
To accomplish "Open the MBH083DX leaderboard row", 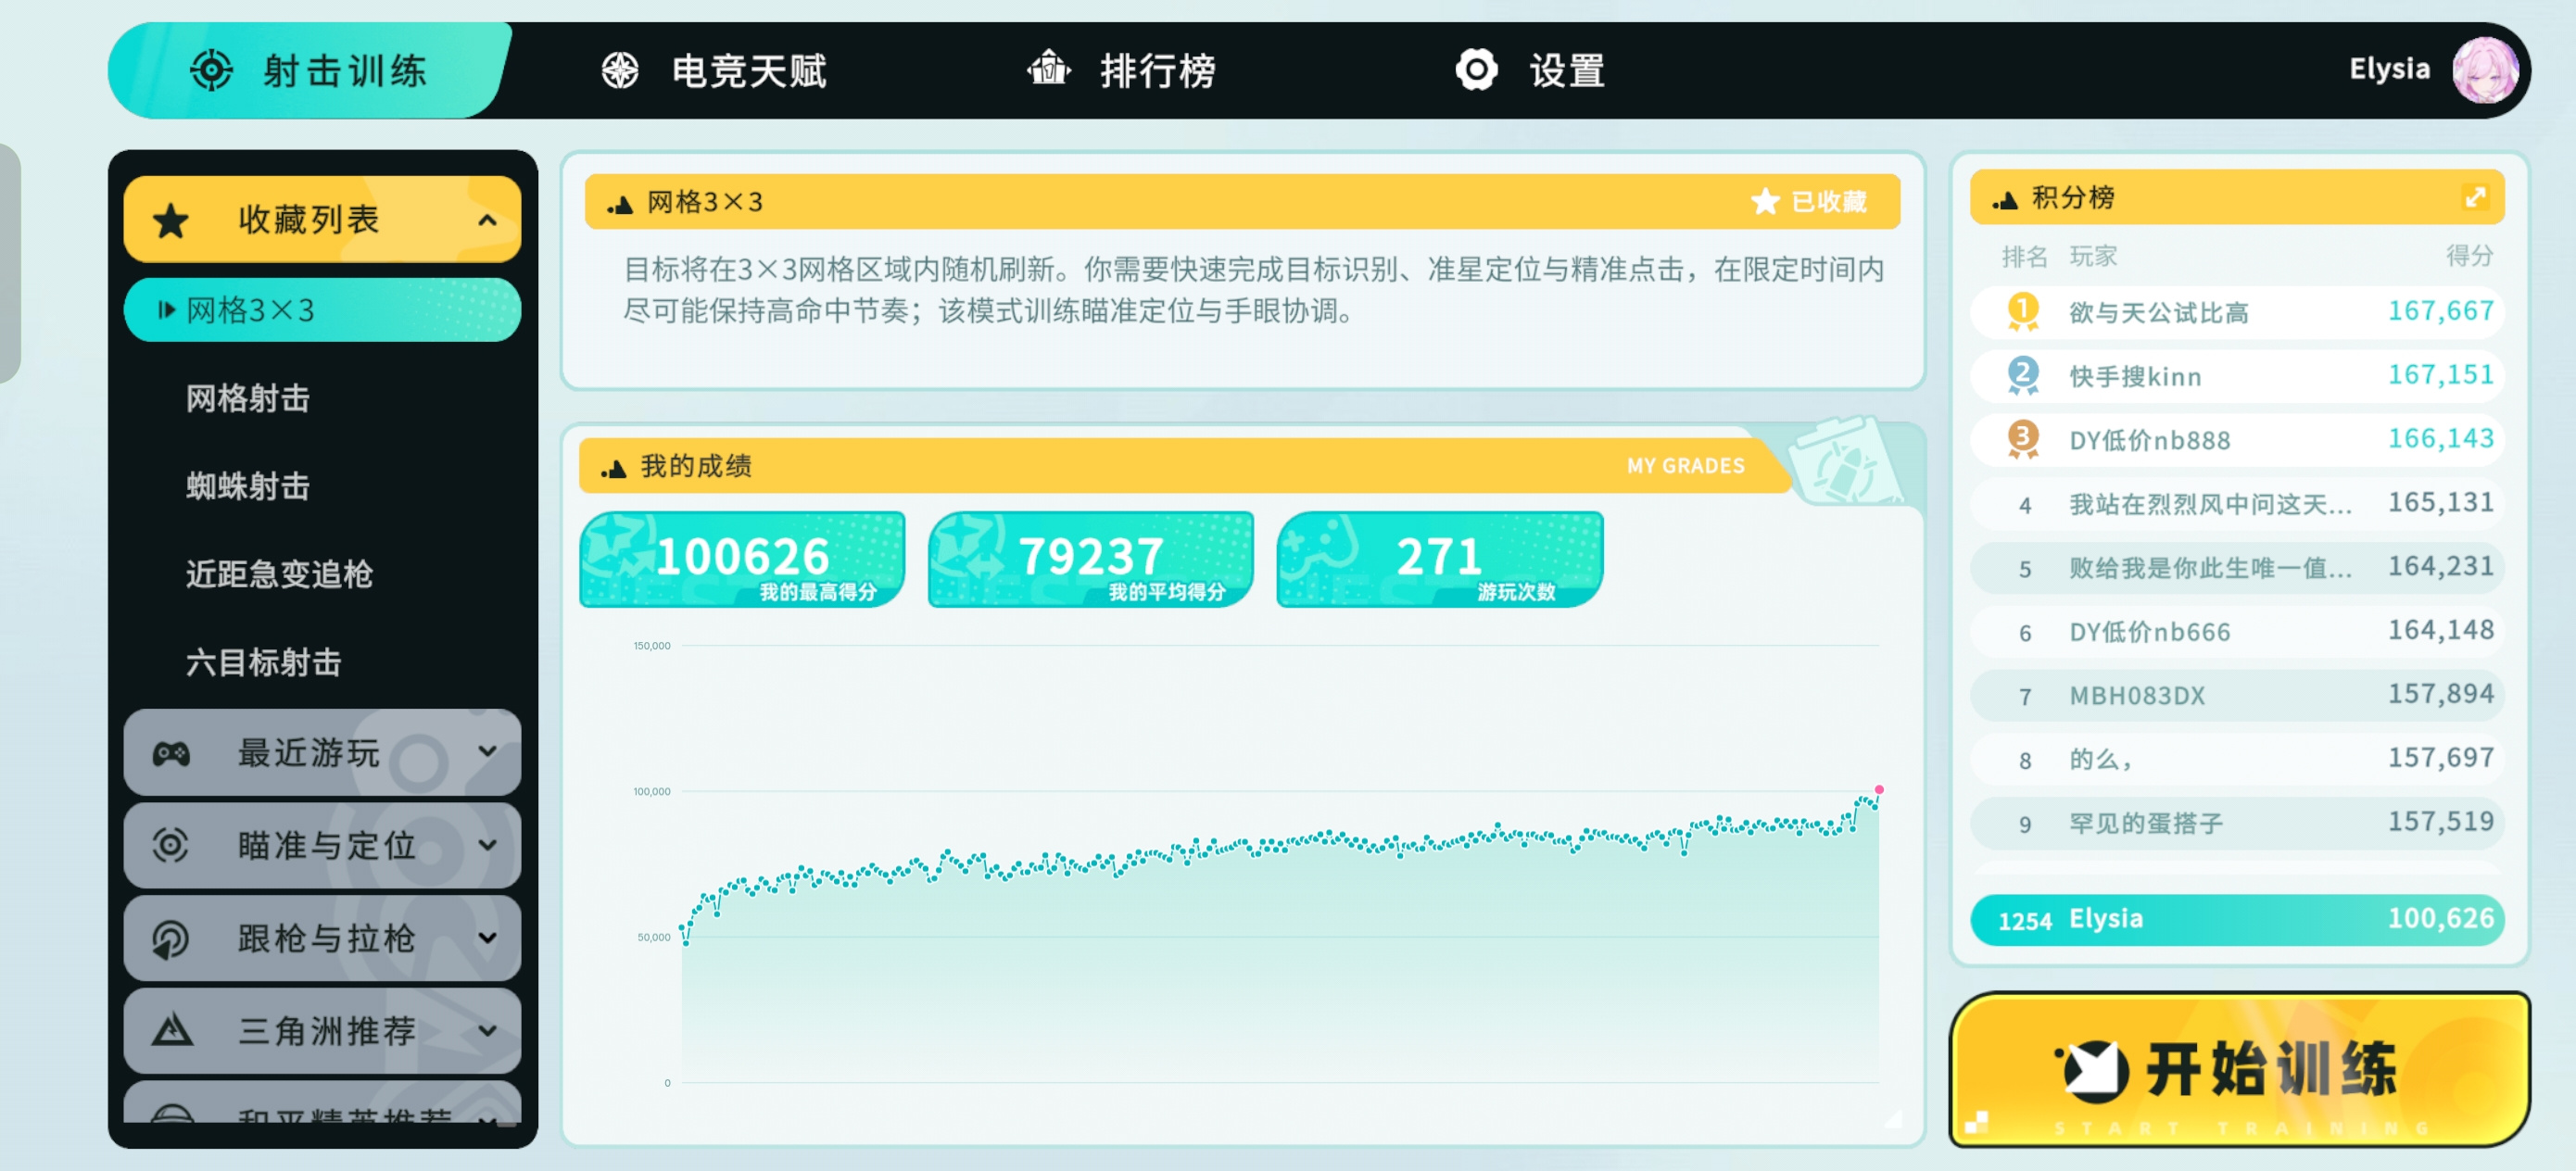I will (x=2237, y=695).
